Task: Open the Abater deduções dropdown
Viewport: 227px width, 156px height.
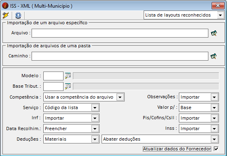Action: pos(160,139)
